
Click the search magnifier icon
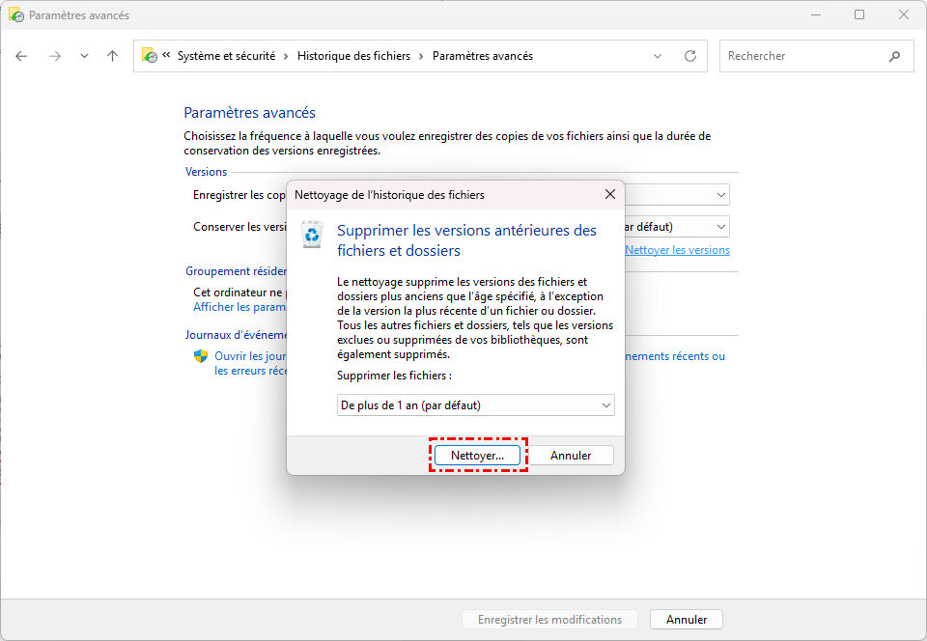894,56
